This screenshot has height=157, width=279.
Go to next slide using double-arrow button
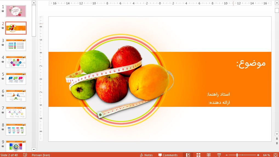pos(277,143)
